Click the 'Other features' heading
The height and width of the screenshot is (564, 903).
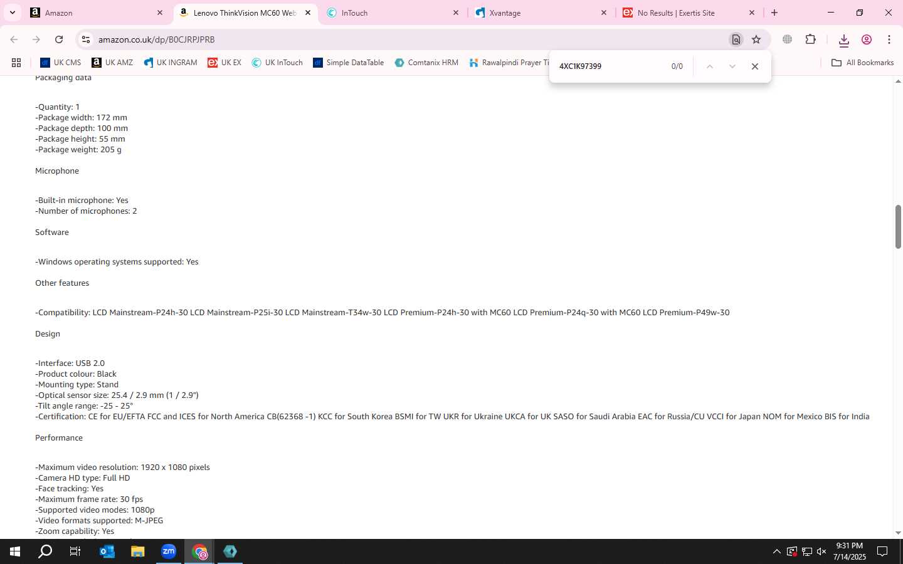(62, 283)
